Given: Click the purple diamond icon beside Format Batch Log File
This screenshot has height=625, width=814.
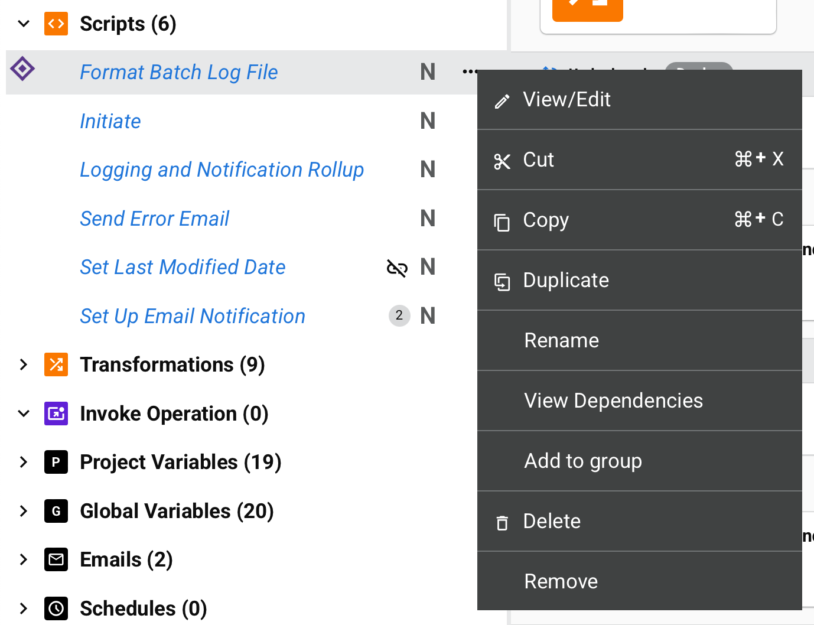Looking at the screenshot, I should pos(22,69).
